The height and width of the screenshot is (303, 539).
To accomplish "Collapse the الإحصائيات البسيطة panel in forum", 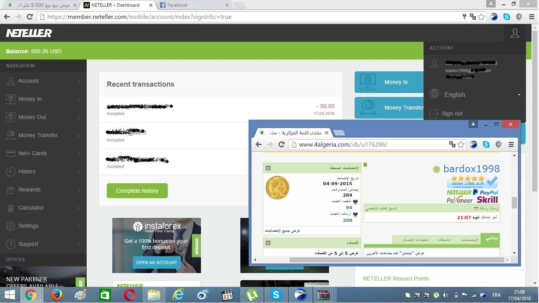I will [x=268, y=168].
